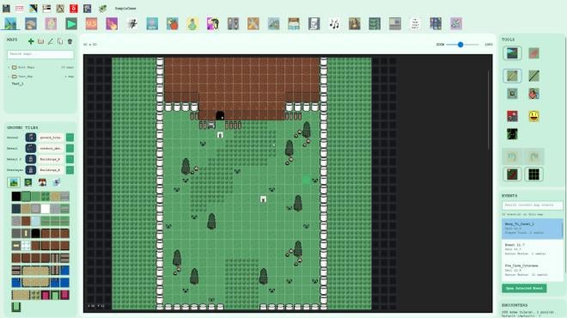Viewport: 567px width, 318px height.
Task: Expand the Root Maps folder
Action: pyautogui.click(x=9, y=68)
